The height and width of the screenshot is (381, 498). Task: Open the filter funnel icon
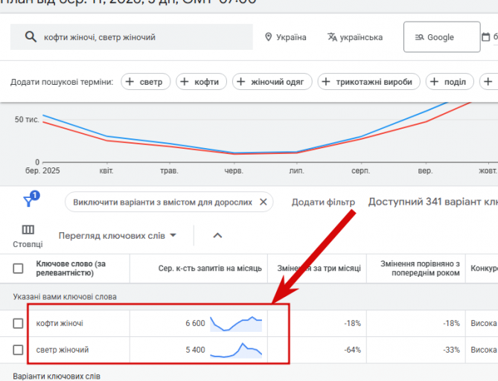29,200
